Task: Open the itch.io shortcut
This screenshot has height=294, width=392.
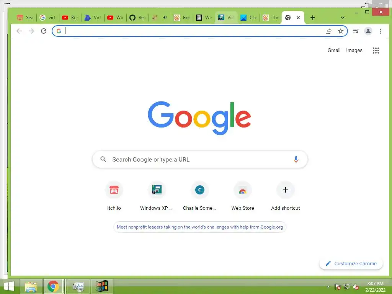Action: [x=114, y=196]
